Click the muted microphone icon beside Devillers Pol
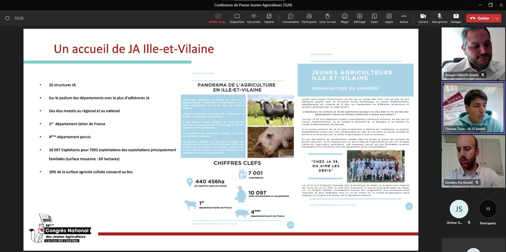Screen dimensions: 506x252 pyautogui.click(x=477, y=182)
